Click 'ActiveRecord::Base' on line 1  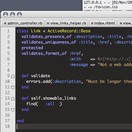click(69, 31)
